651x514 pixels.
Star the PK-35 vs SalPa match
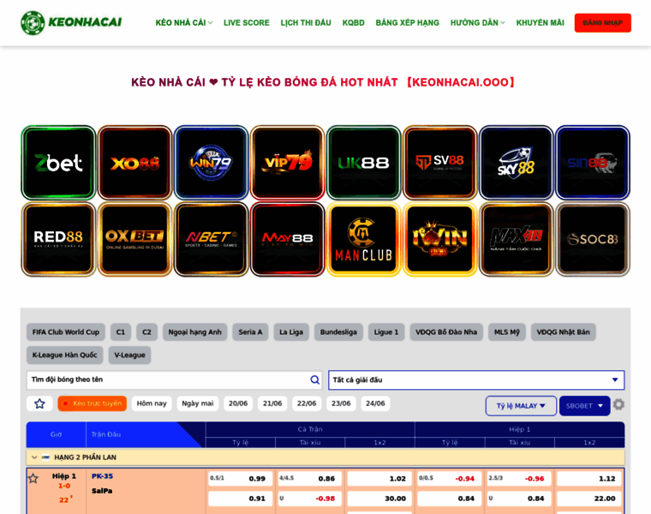33,479
